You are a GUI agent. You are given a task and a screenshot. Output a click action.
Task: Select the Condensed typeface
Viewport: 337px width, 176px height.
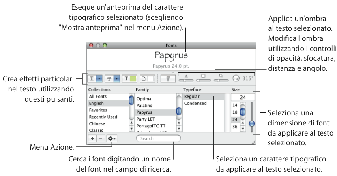pos(195,104)
